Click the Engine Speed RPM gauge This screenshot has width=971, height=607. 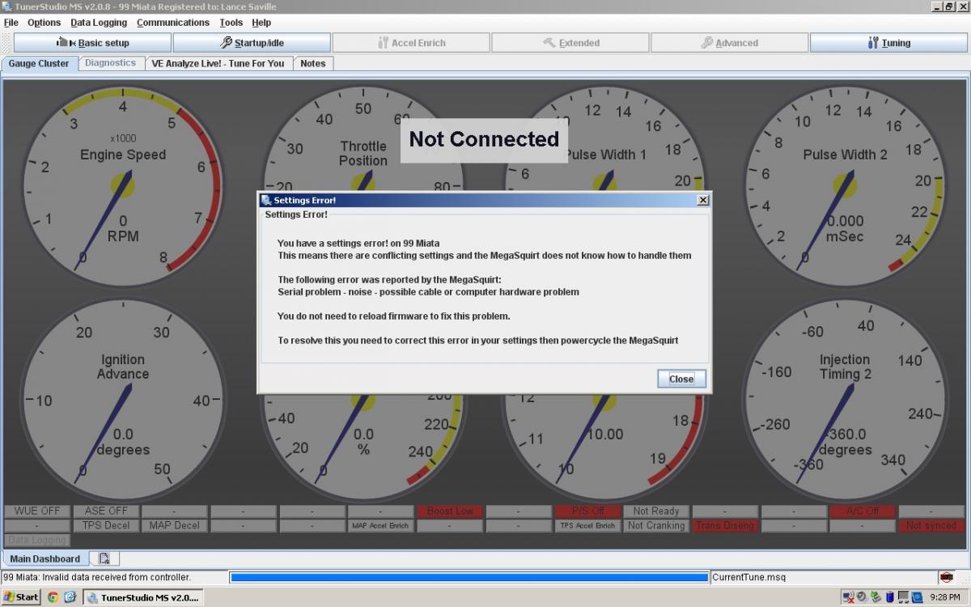click(121, 185)
